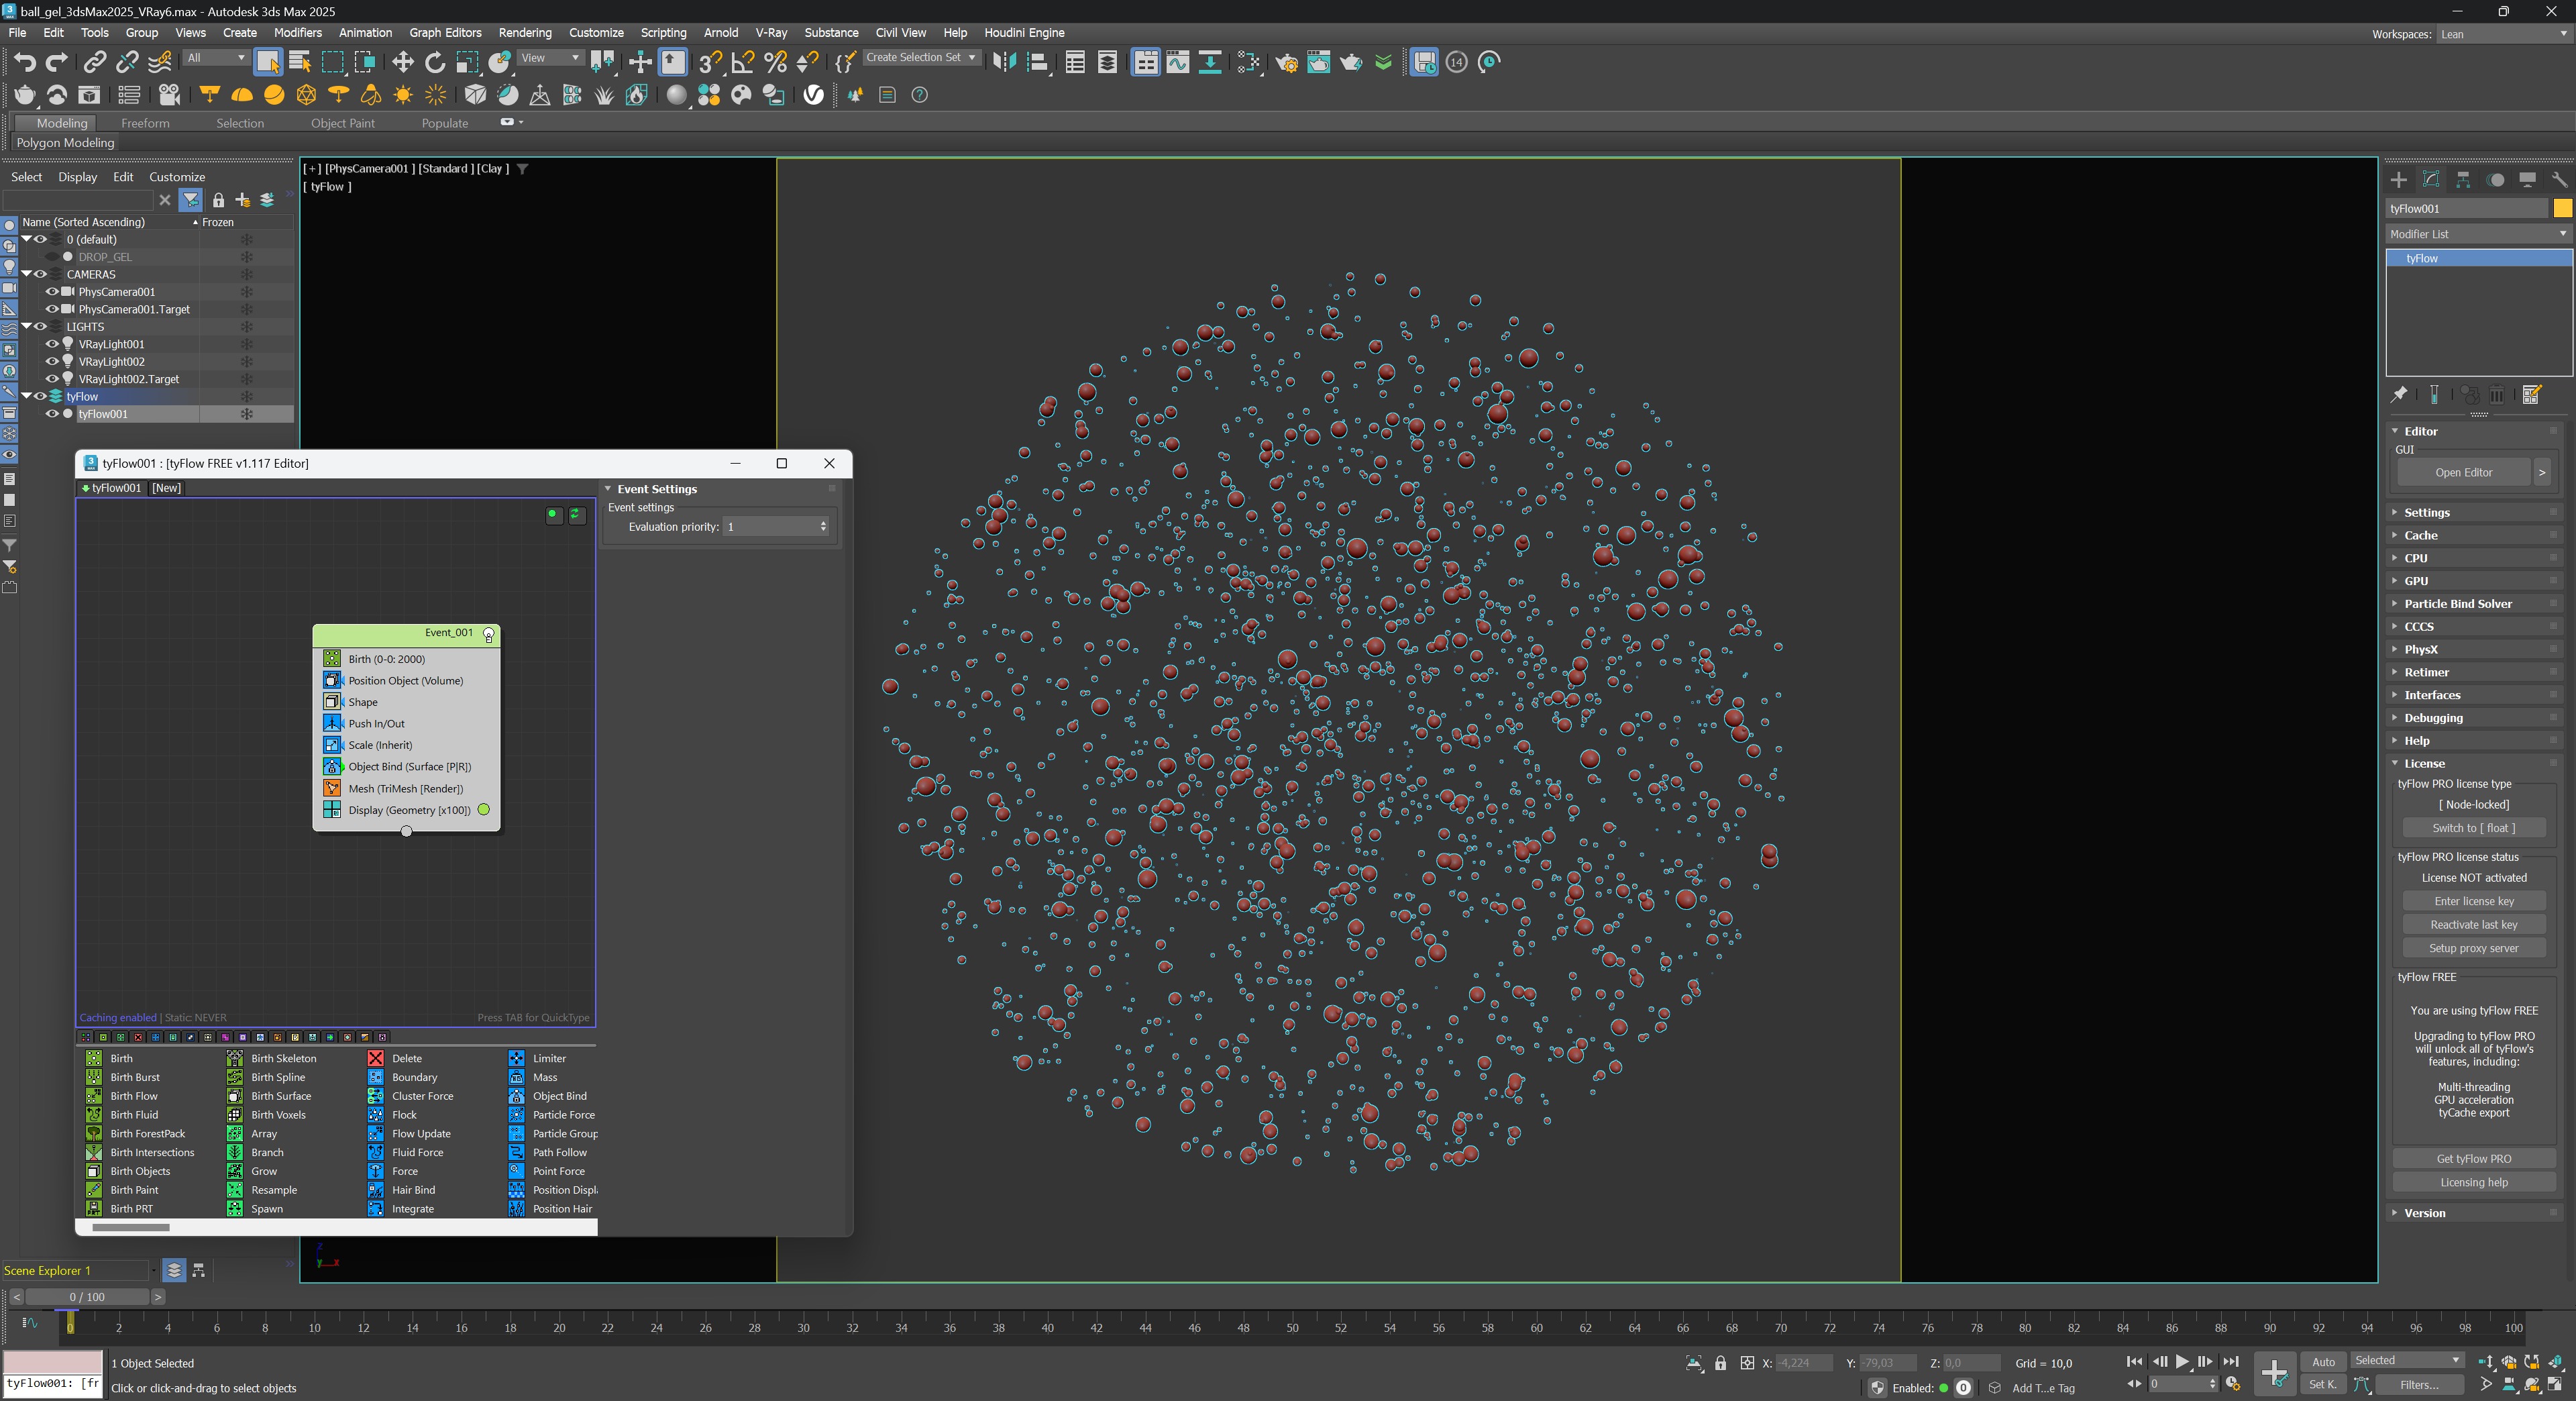Viewport: 2576px width, 1401px height.
Task: Click the Licensing help button
Action: pos(2473,1183)
